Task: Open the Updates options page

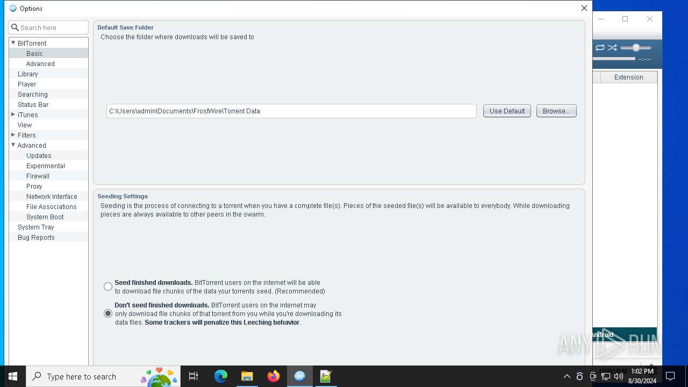Action: tap(39, 155)
